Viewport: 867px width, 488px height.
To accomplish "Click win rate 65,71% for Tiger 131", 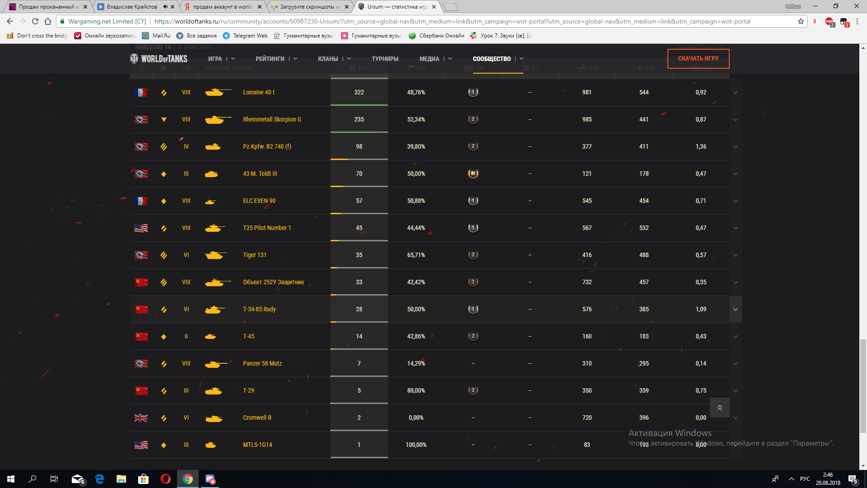I will pos(416,255).
